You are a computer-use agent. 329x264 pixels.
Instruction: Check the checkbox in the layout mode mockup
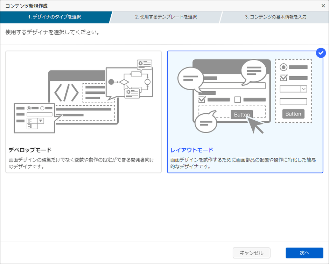coord(201,100)
